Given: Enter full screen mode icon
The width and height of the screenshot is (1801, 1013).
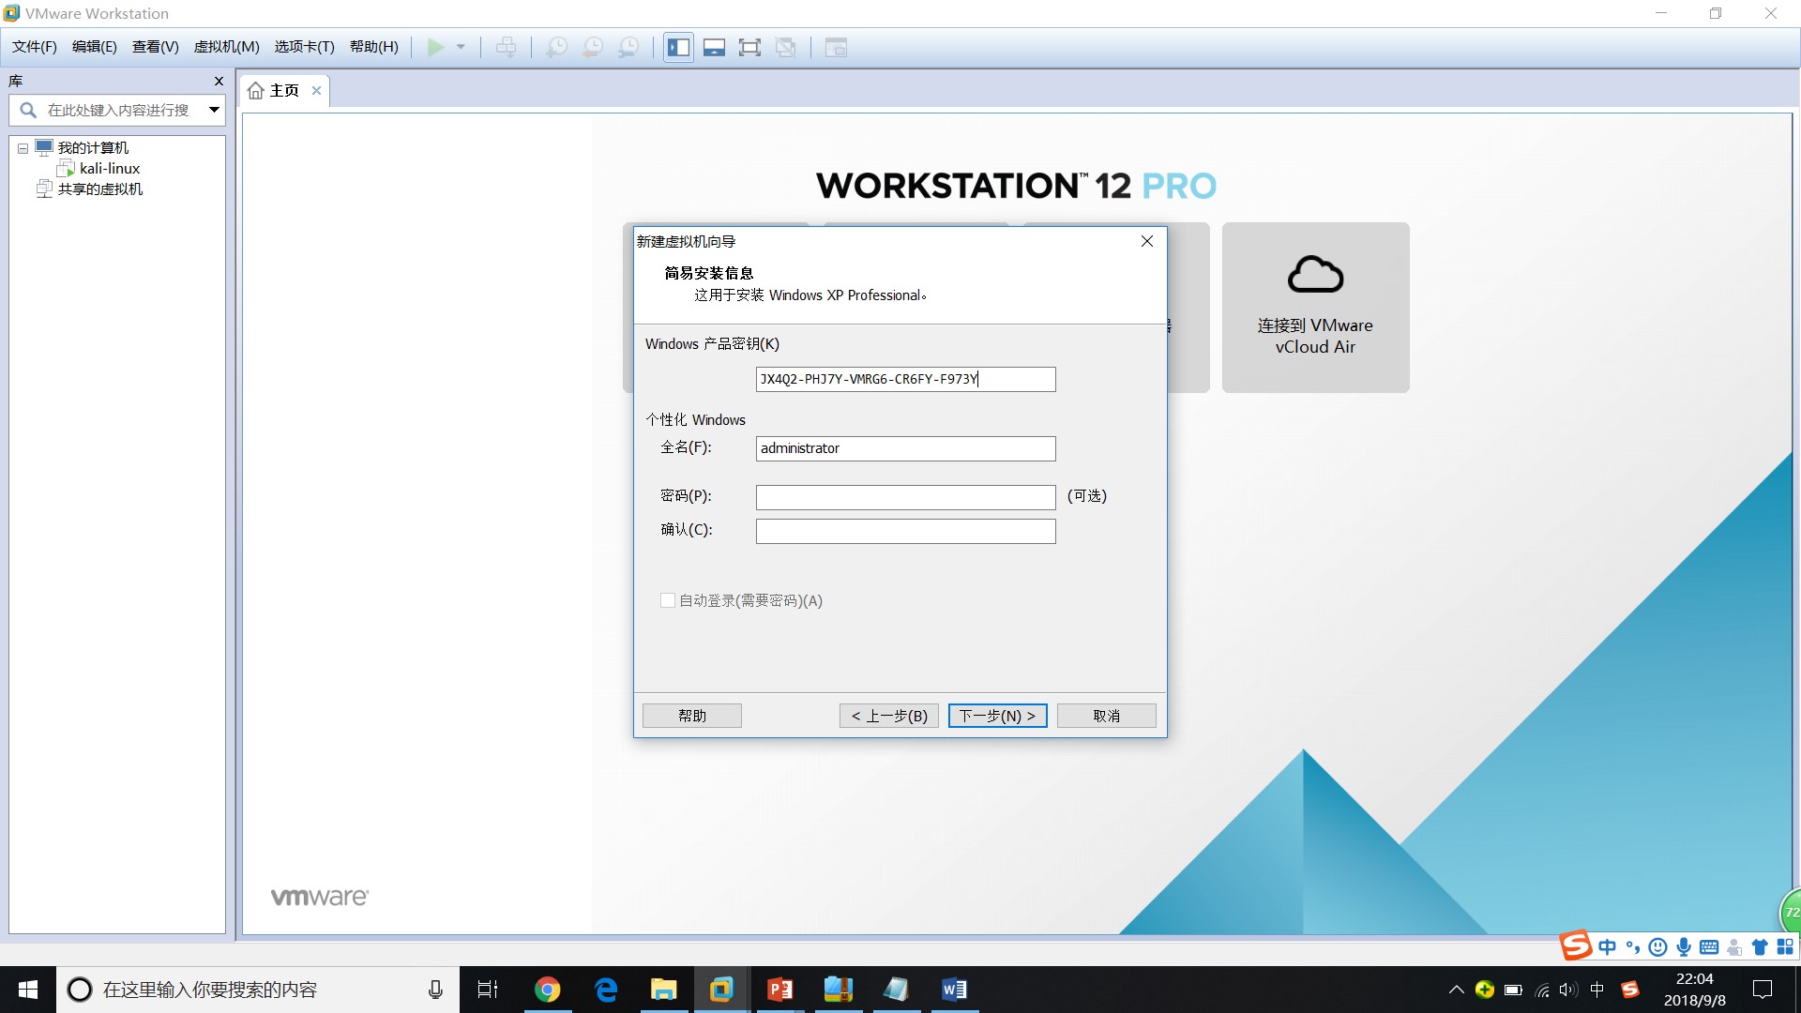Looking at the screenshot, I should [749, 48].
